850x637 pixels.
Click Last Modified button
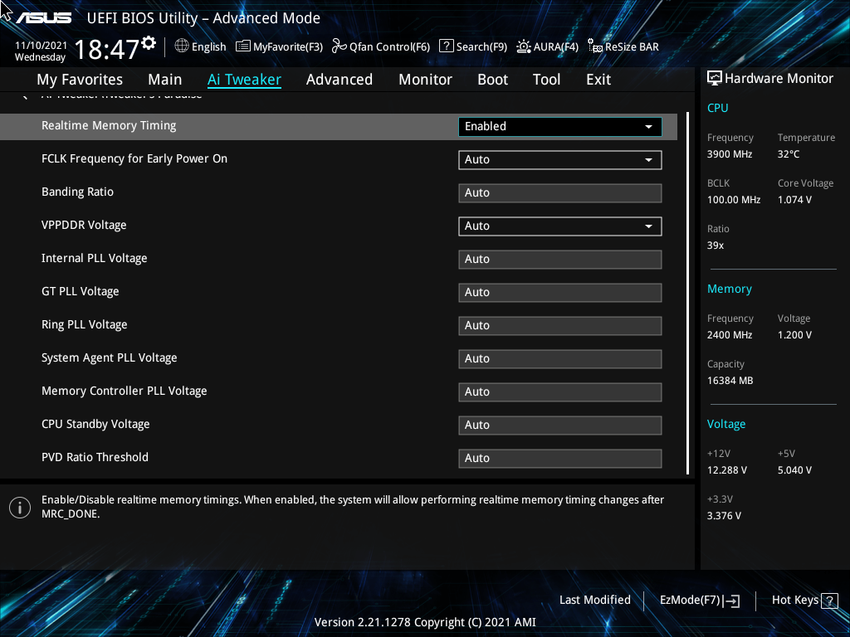click(594, 600)
